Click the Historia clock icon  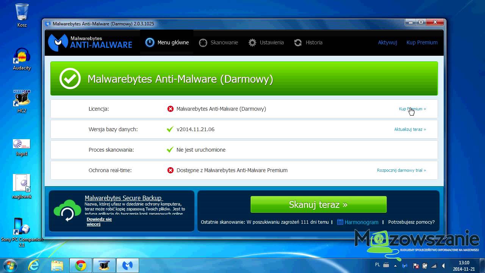(x=298, y=42)
